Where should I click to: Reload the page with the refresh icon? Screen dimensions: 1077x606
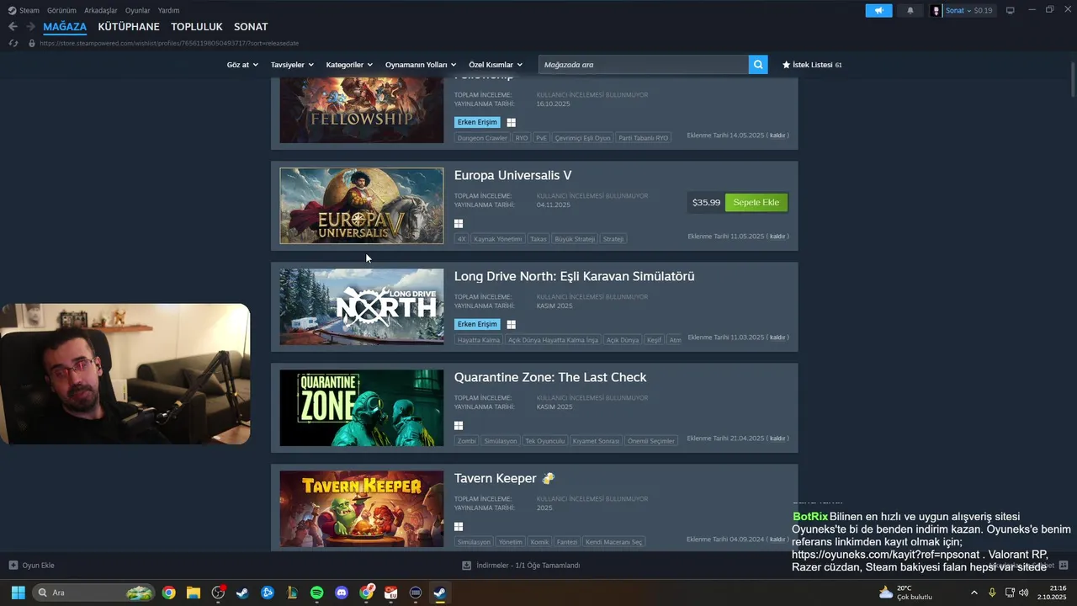pos(13,43)
